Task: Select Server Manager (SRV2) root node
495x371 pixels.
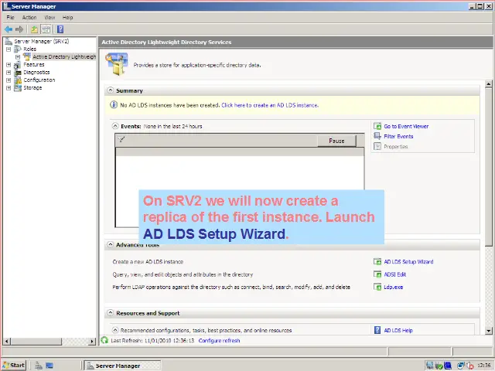Action: [x=41, y=41]
